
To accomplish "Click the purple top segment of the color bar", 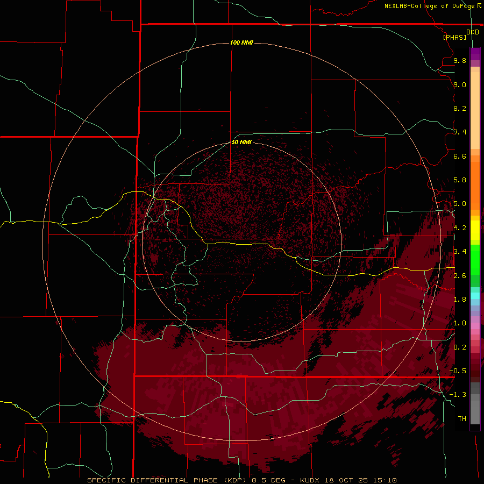I will (475, 54).
